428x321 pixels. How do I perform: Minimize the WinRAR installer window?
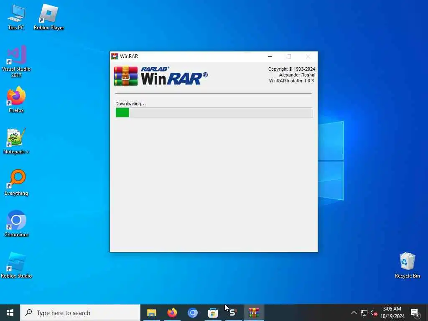[x=270, y=56]
